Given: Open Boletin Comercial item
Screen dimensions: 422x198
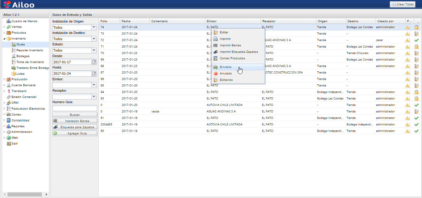Looking at the screenshot, I should (24, 97).
